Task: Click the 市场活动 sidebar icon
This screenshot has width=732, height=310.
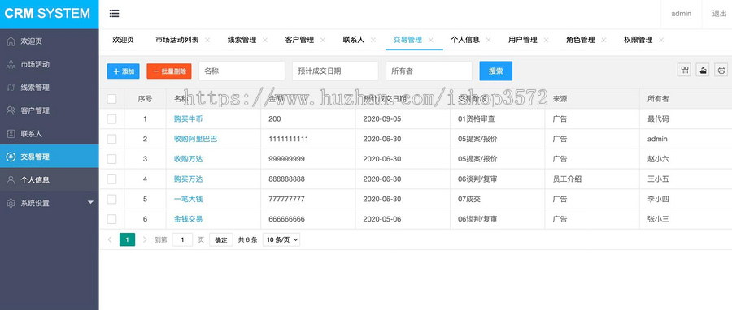Action: pyautogui.click(x=11, y=64)
